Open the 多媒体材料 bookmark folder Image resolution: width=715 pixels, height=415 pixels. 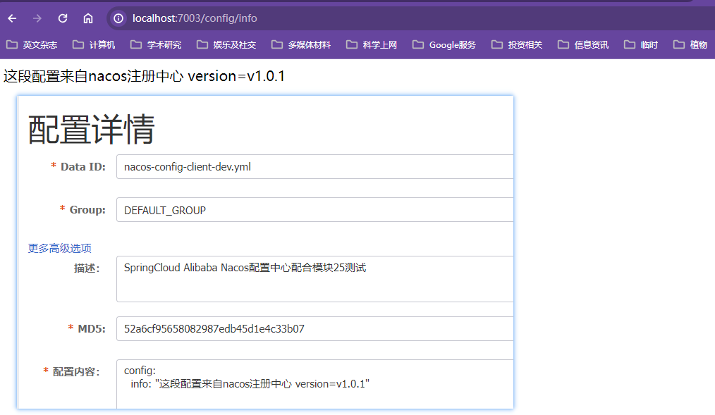tap(301, 44)
